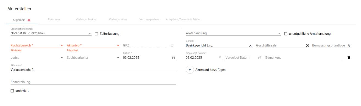Check the unentgeltliche Amtshandlung box

coord(286,34)
